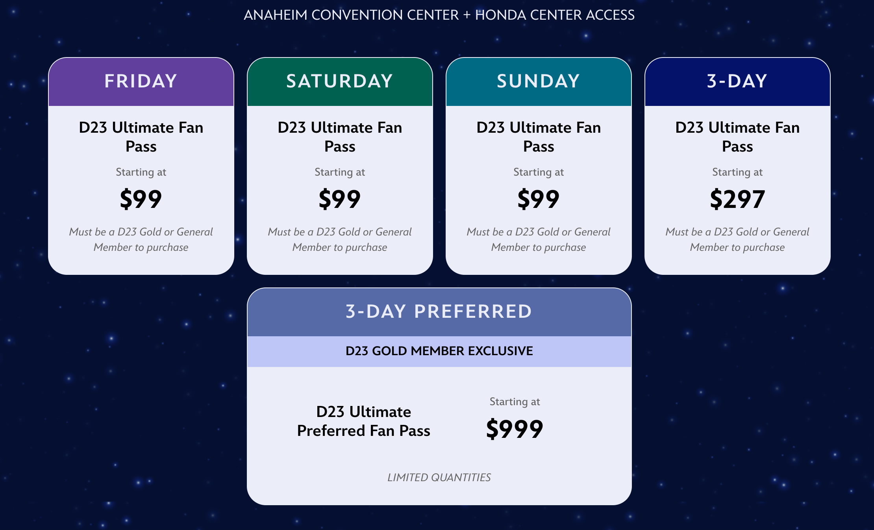Open the D23 Ultimate Preferred Fan Pass title

click(x=363, y=421)
